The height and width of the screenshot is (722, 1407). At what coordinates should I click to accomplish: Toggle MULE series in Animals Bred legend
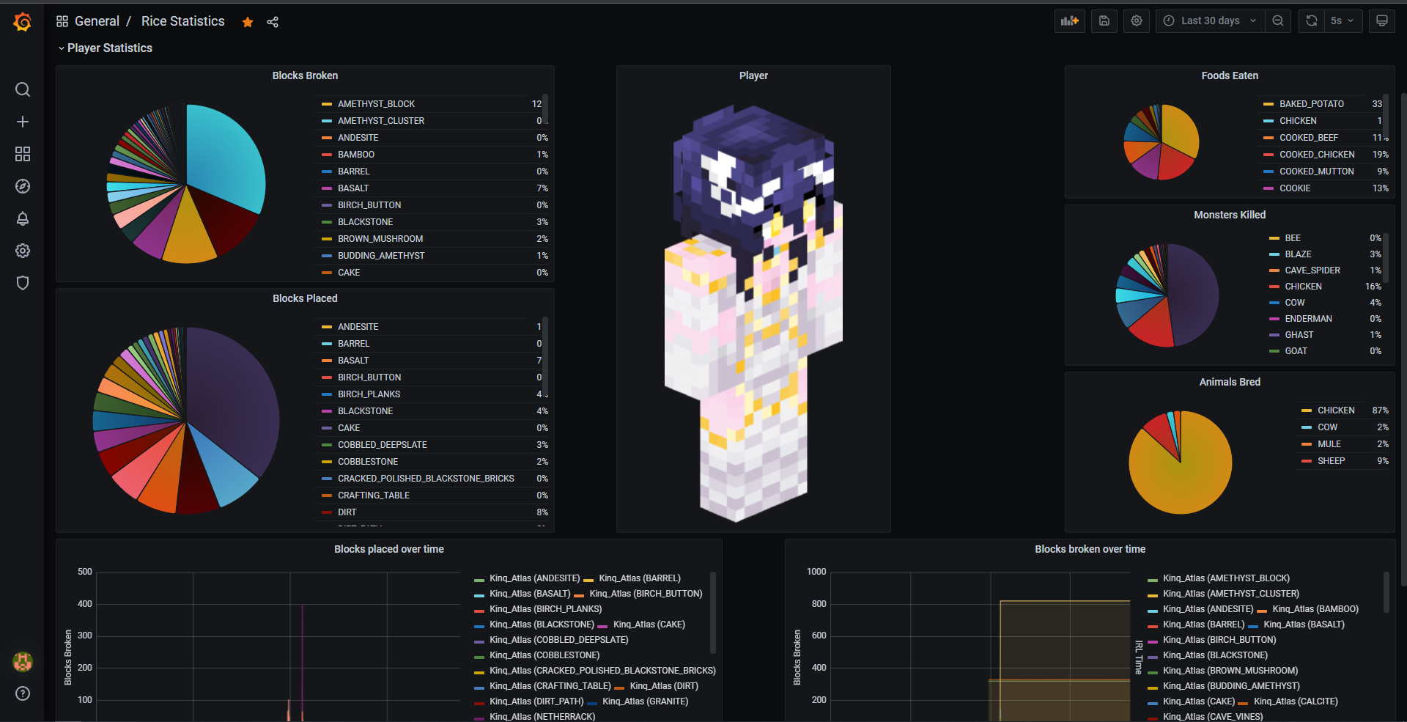1329,444
